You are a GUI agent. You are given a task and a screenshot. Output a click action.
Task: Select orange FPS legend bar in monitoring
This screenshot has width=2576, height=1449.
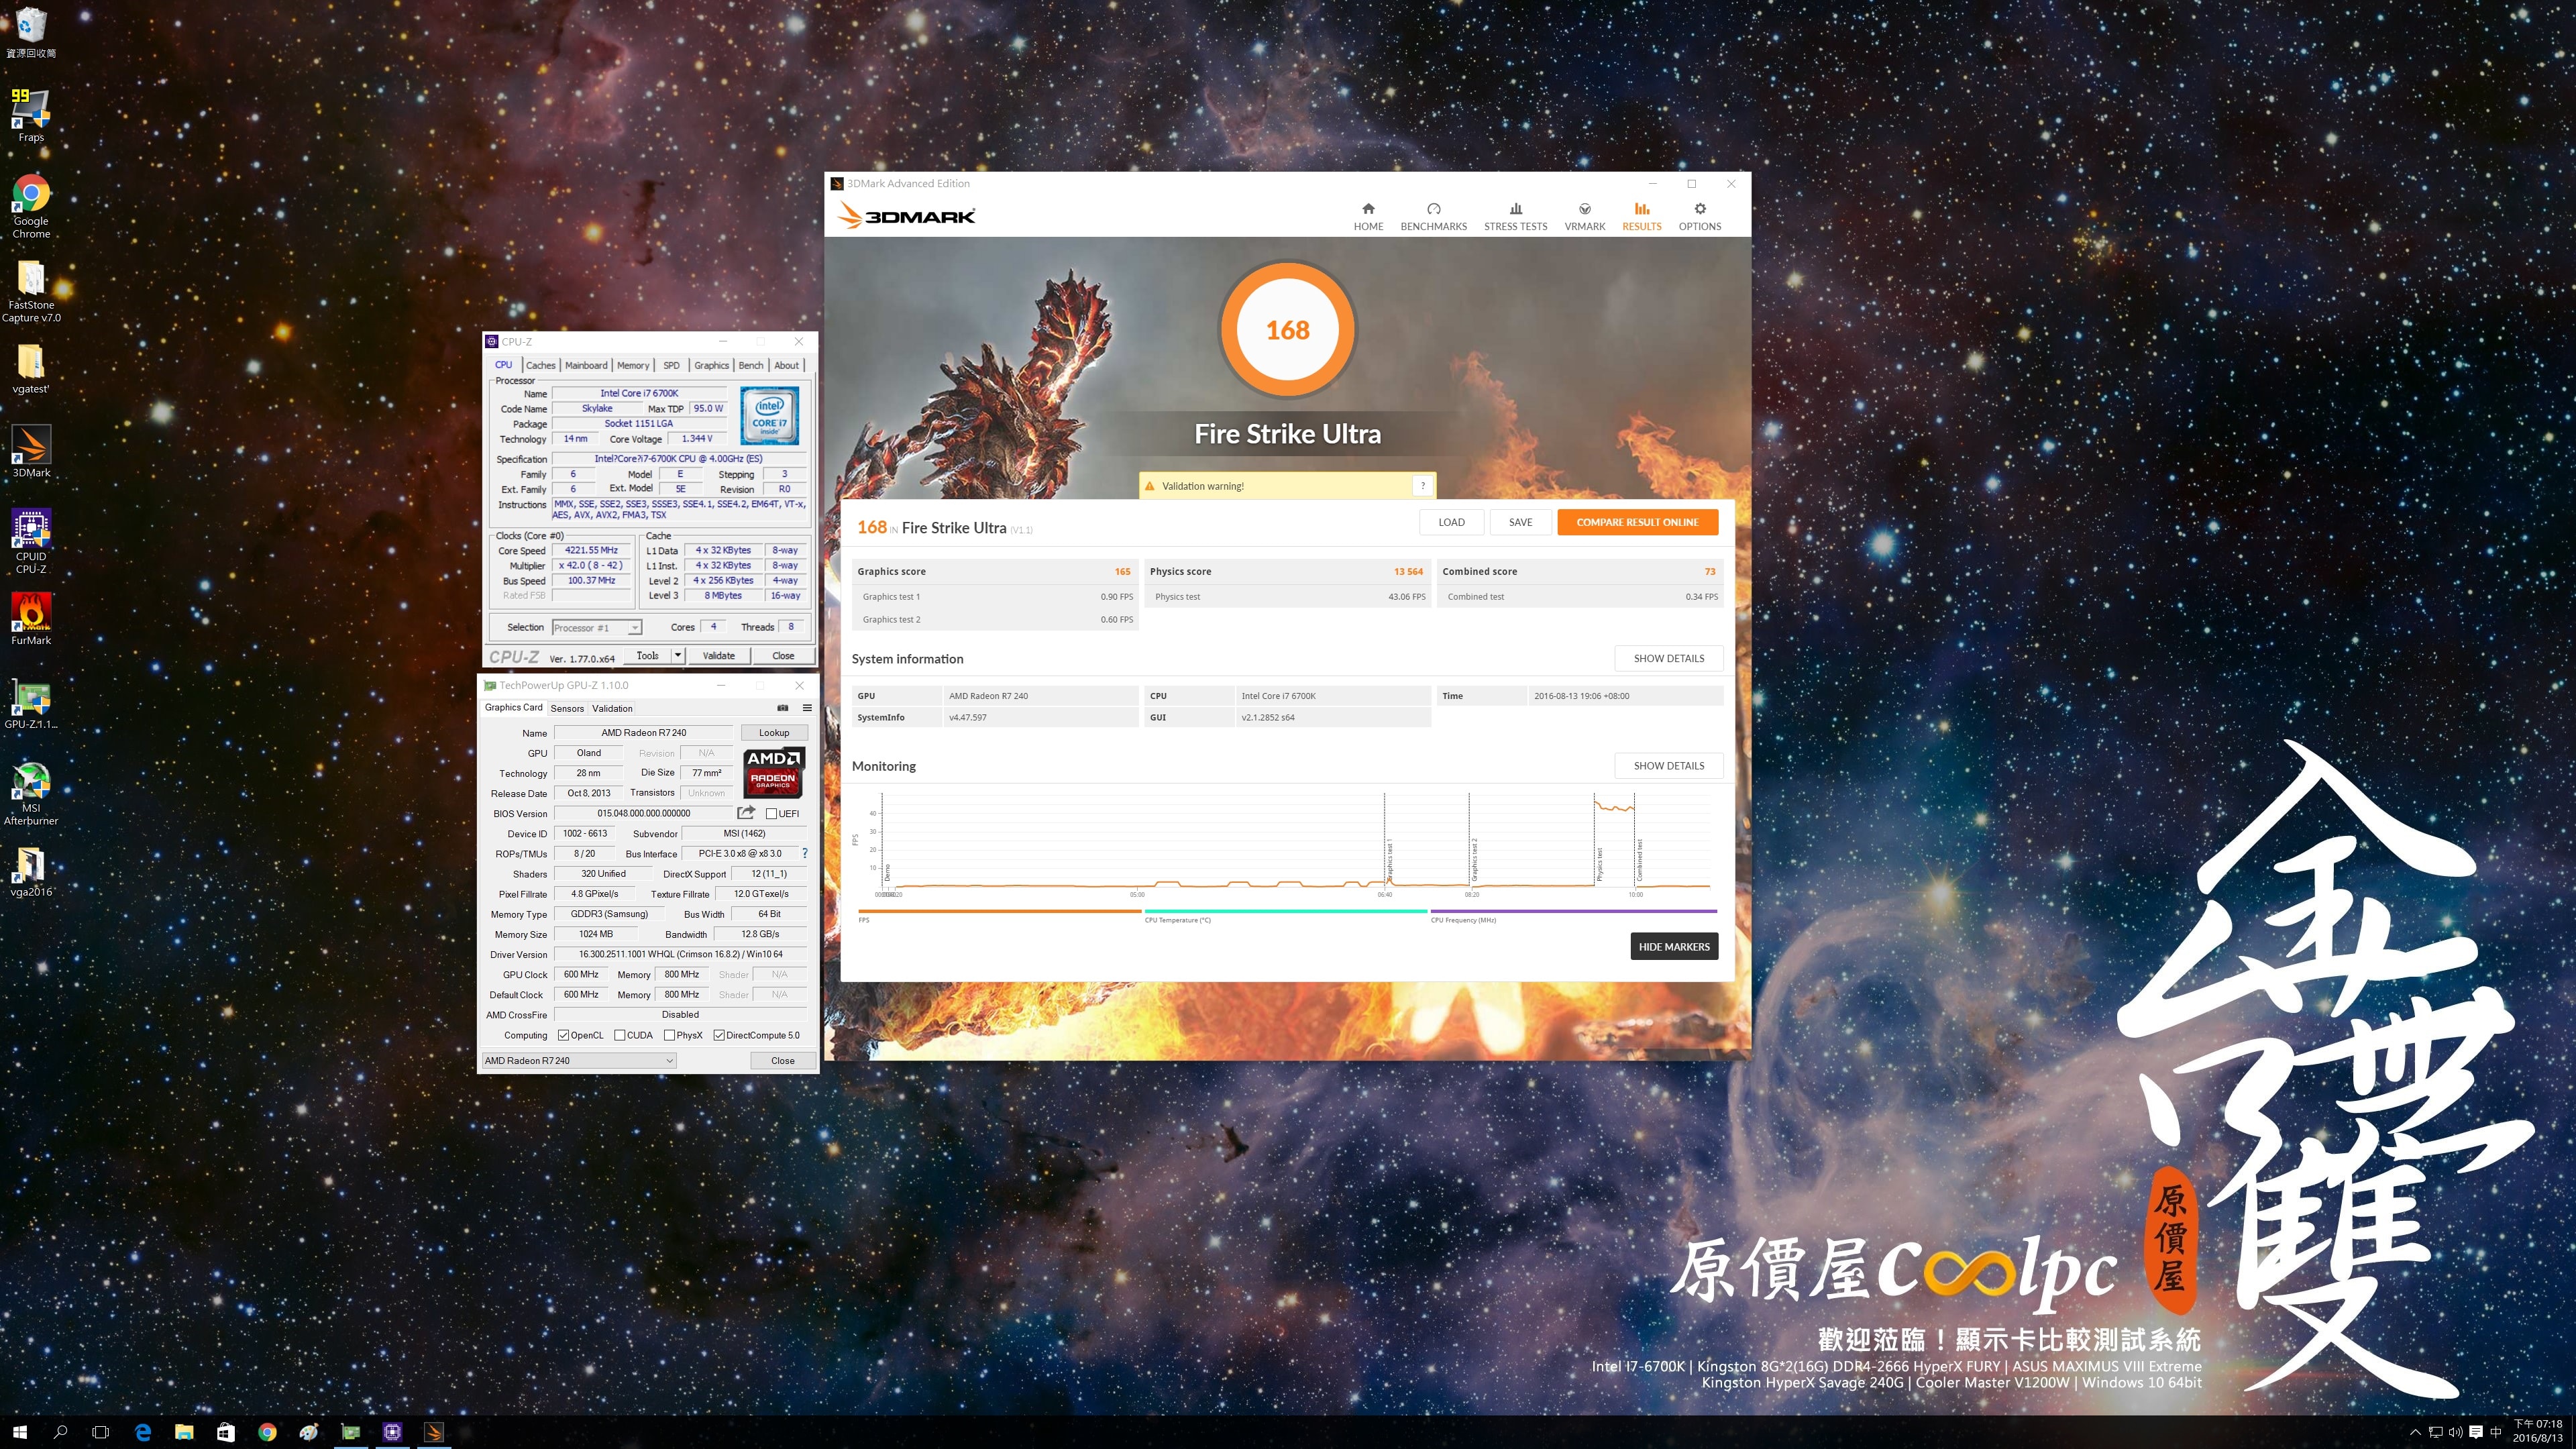click(999, 911)
